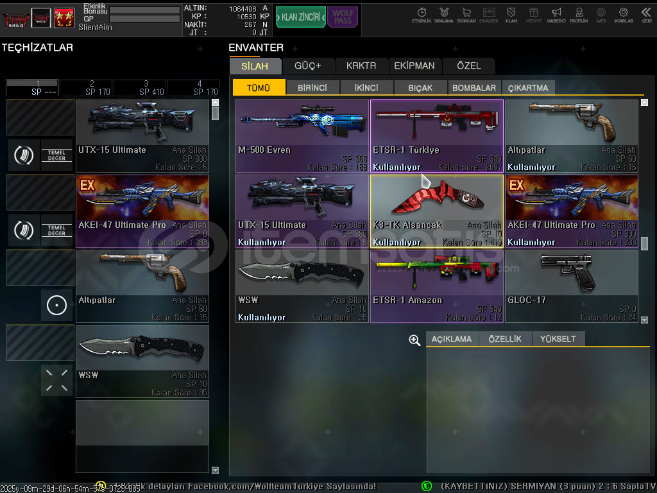Click the Altıpatlar crosshair circle icon
This screenshot has height=493, width=657.
coord(56,305)
